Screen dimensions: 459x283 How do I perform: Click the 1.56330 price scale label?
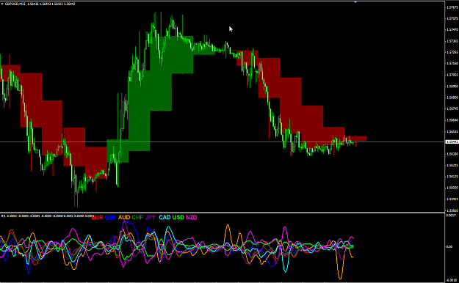click(452, 154)
